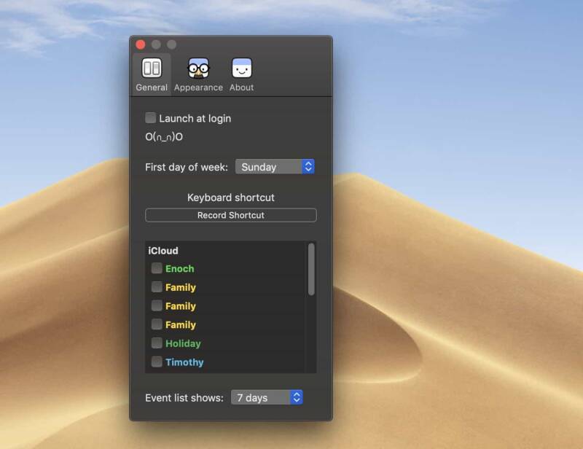Click the Record Shortcut button

tap(231, 215)
